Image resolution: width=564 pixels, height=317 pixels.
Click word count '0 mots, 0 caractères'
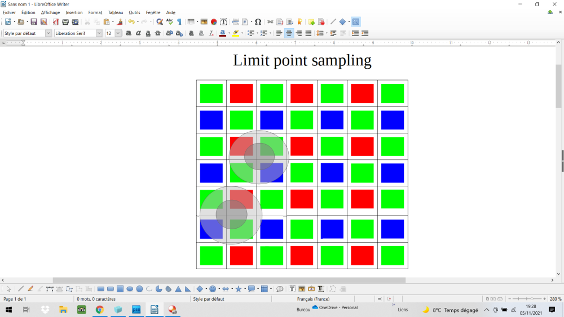click(96, 299)
